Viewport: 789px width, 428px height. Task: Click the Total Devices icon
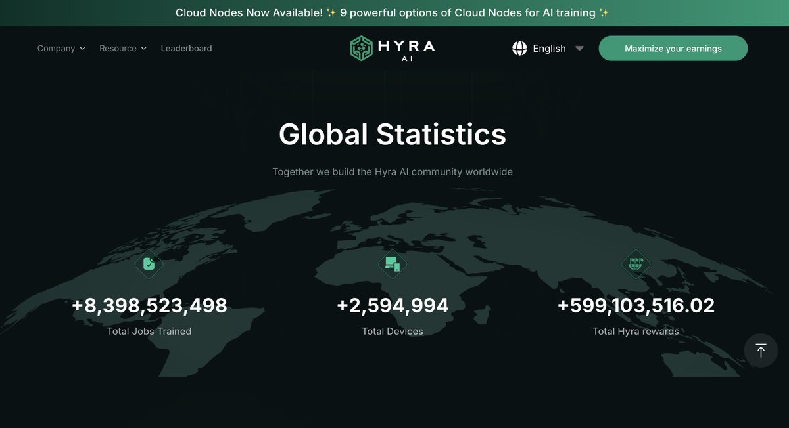[393, 264]
